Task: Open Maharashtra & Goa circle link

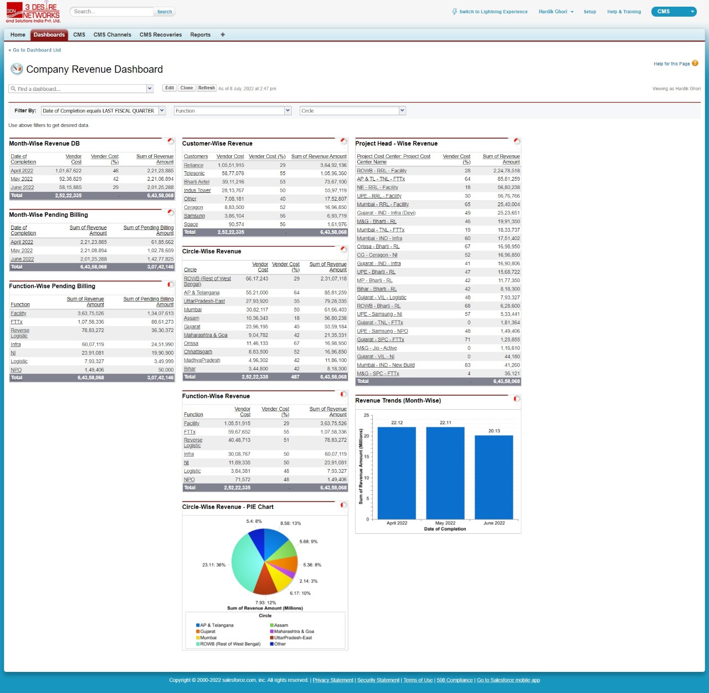Action: click(x=205, y=335)
